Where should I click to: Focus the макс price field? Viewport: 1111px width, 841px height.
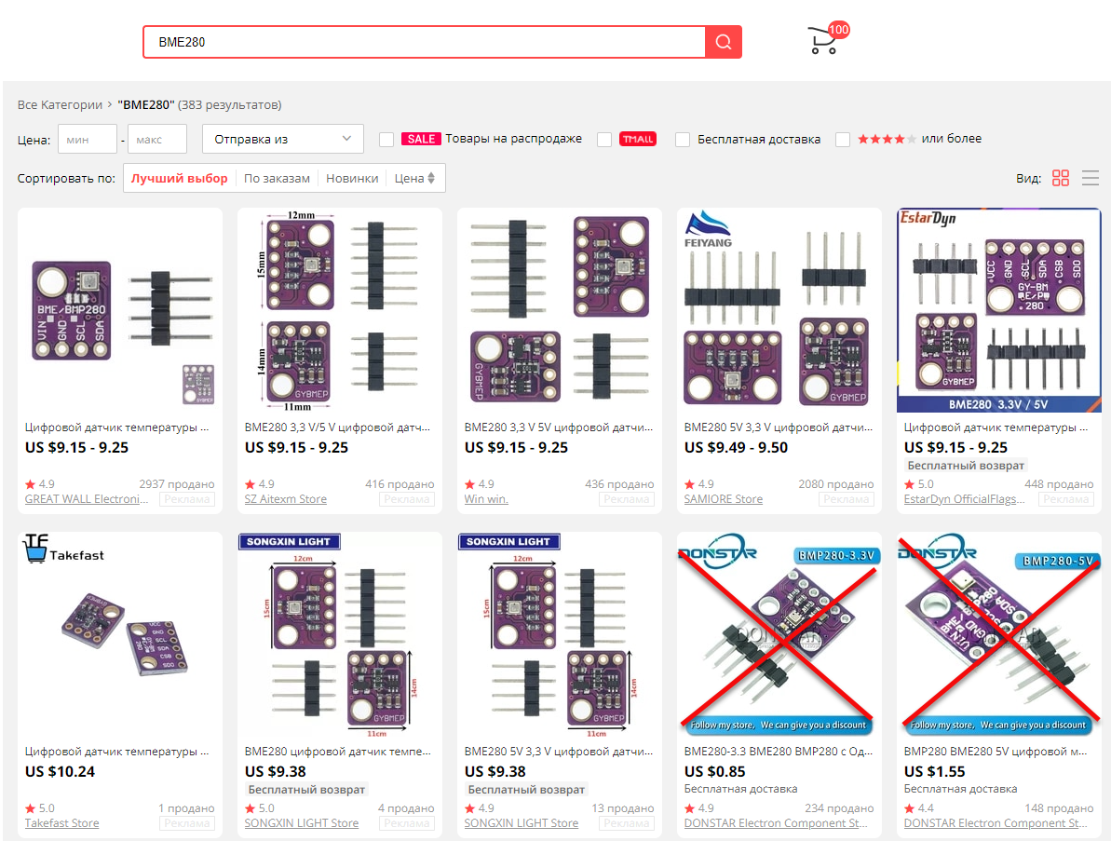point(157,139)
